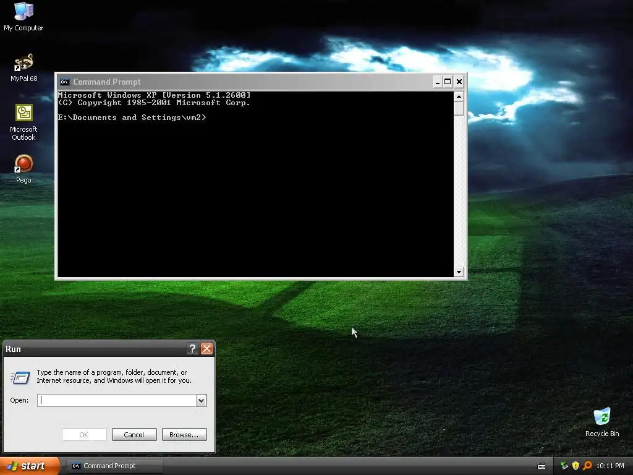Click the disabled OK button in Run

click(x=84, y=435)
